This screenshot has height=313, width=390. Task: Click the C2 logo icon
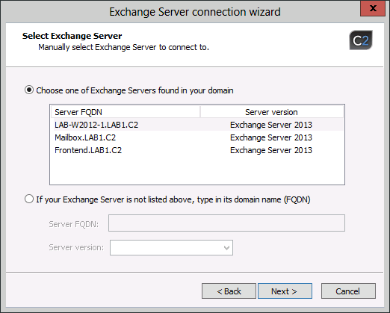click(x=361, y=40)
